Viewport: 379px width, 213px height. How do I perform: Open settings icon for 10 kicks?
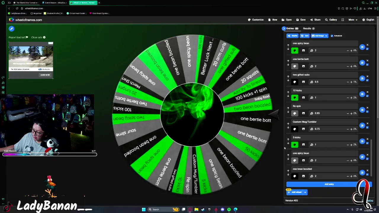(x=362, y=94)
